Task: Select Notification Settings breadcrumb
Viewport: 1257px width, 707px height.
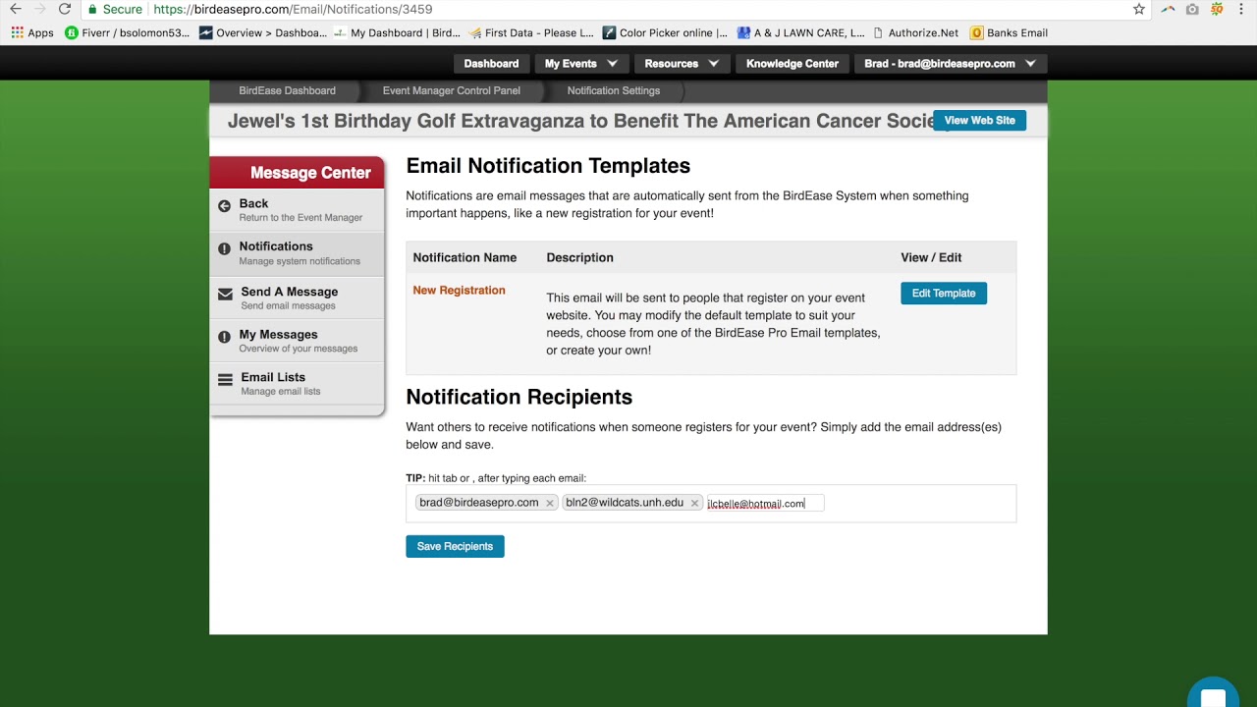Action: 614,90
